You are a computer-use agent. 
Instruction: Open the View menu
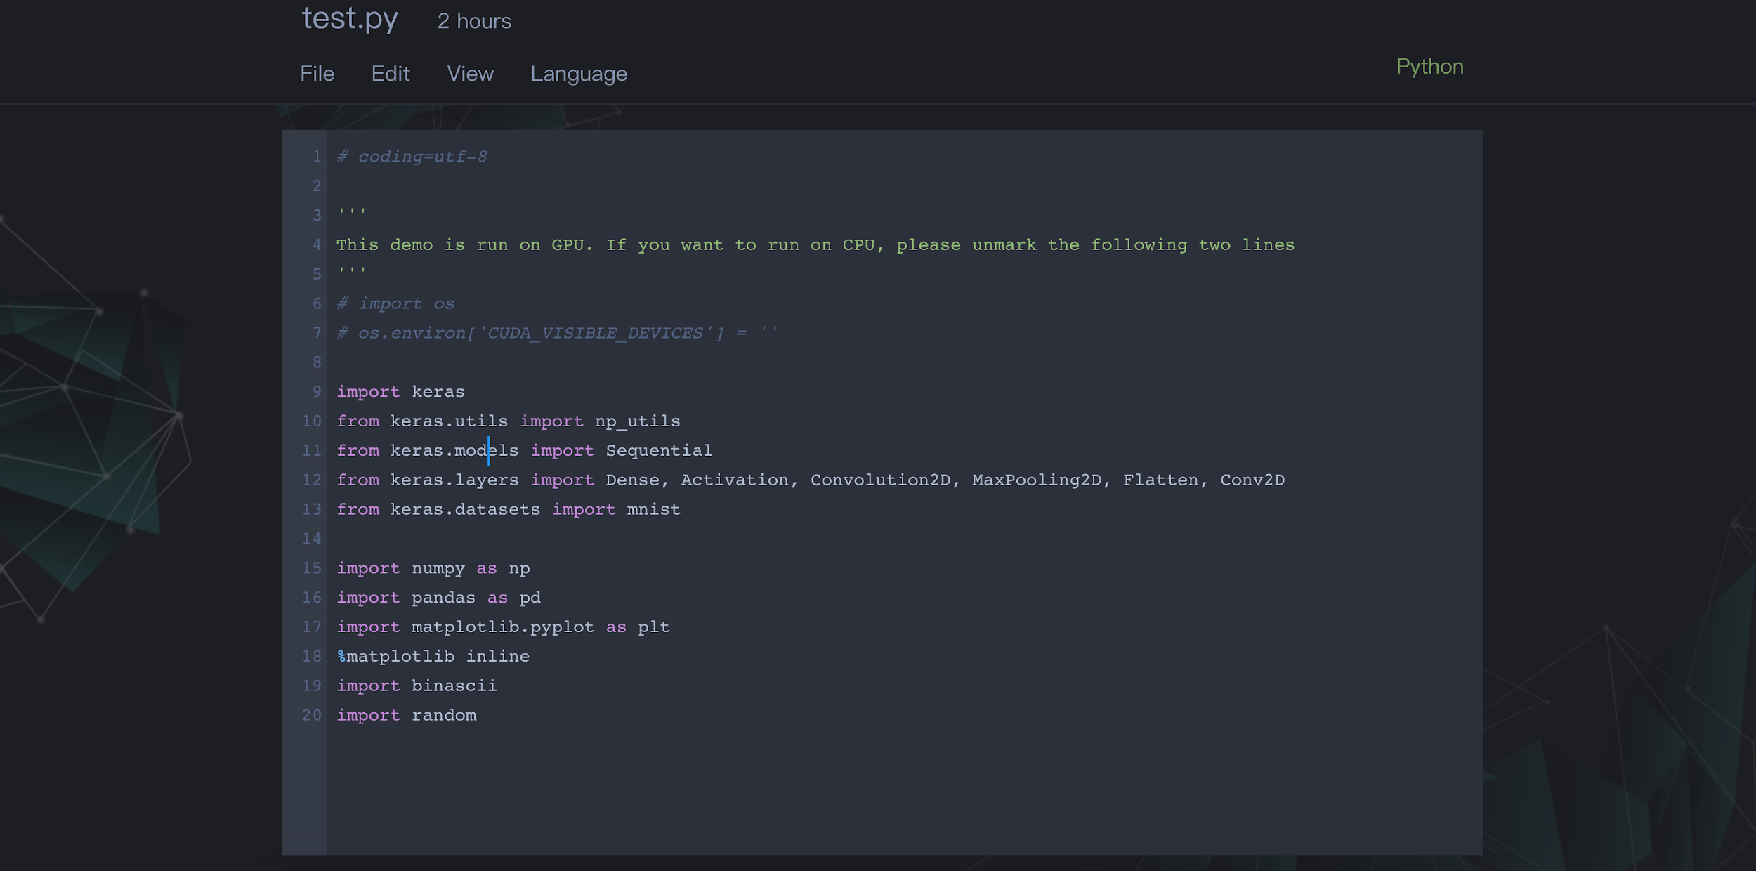(x=470, y=74)
